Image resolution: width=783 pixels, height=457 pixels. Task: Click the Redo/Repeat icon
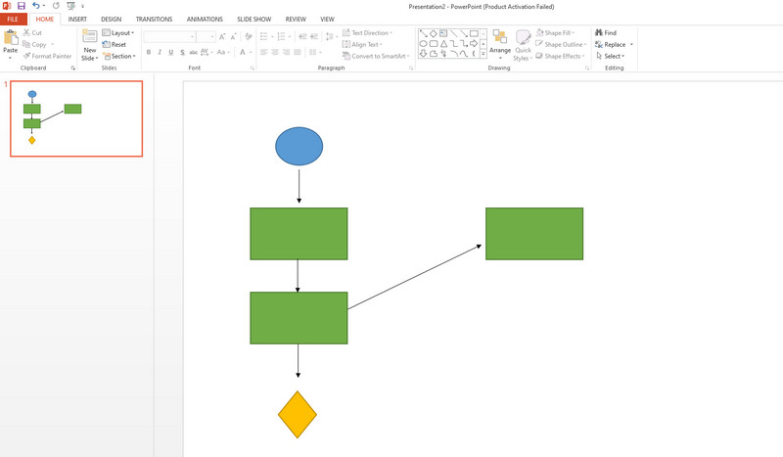click(x=56, y=6)
